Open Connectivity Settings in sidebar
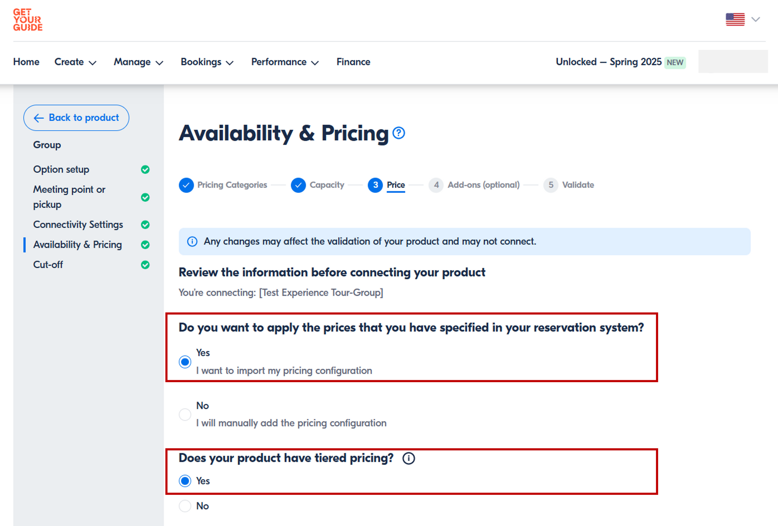The height and width of the screenshot is (526, 778). (78, 225)
